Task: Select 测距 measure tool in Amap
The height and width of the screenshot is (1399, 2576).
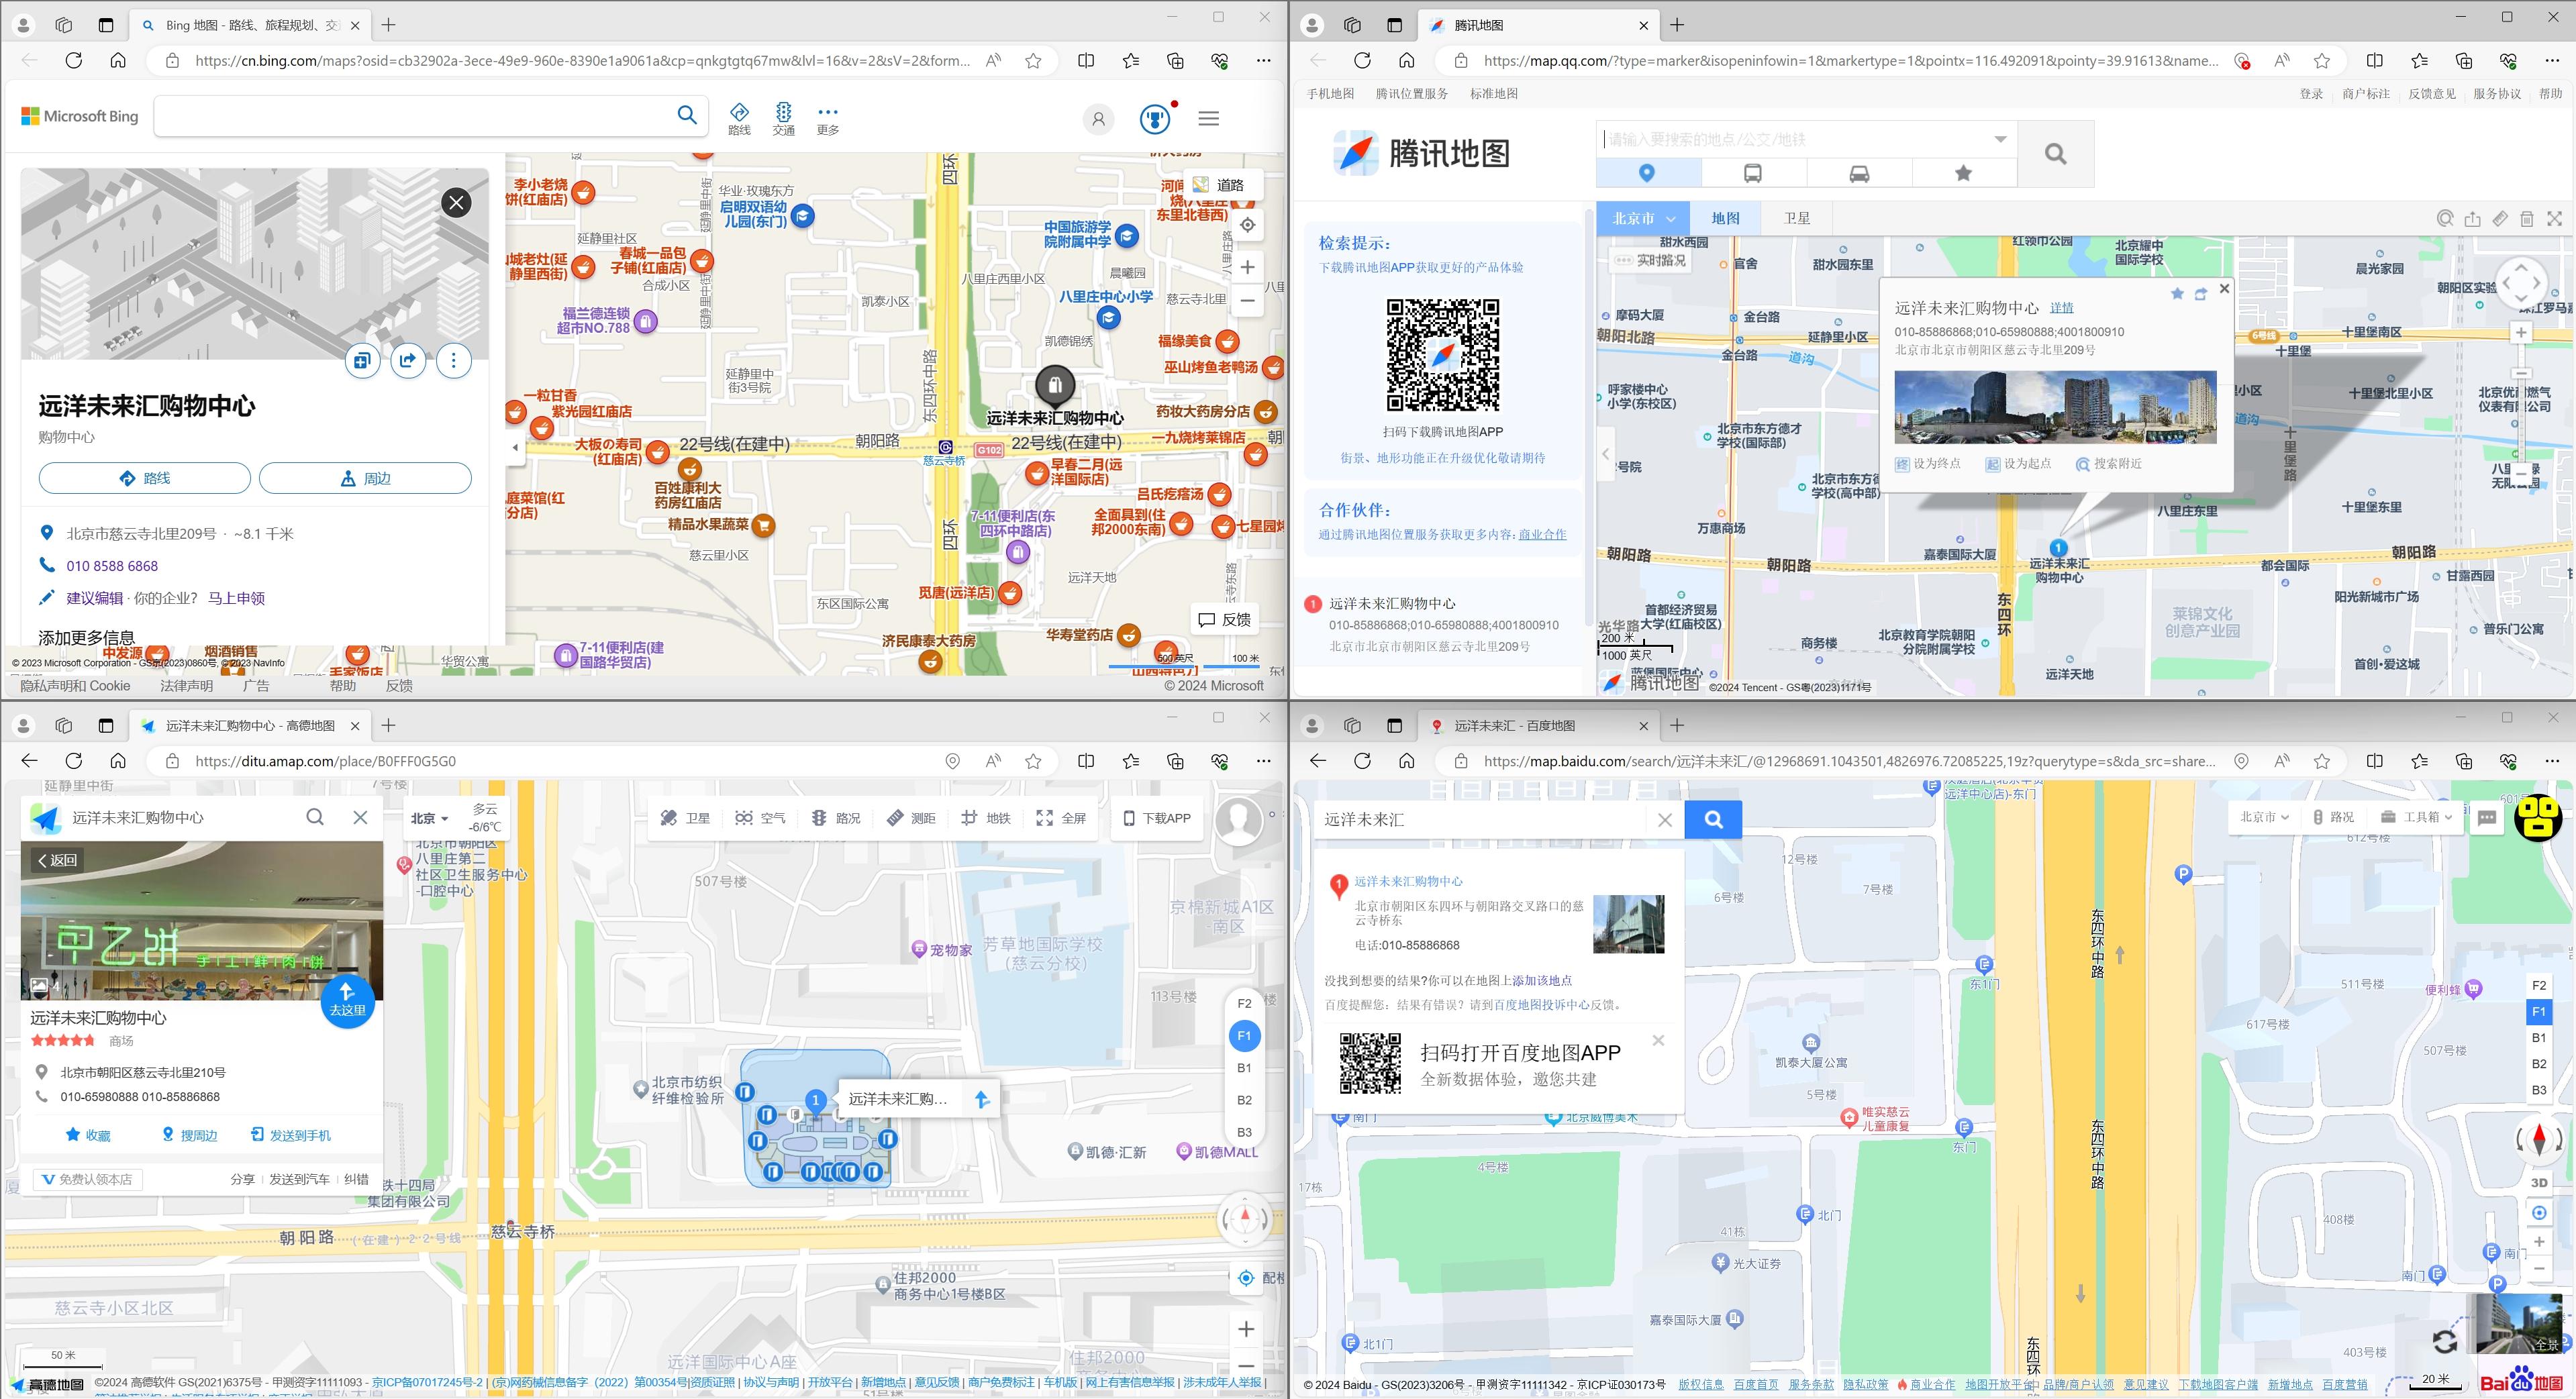Action: (911, 818)
